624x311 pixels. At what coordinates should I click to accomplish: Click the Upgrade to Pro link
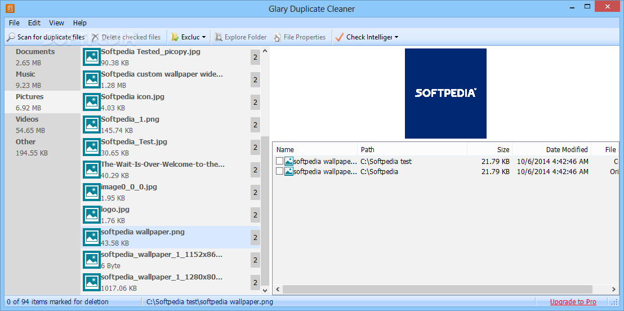[573, 302]
